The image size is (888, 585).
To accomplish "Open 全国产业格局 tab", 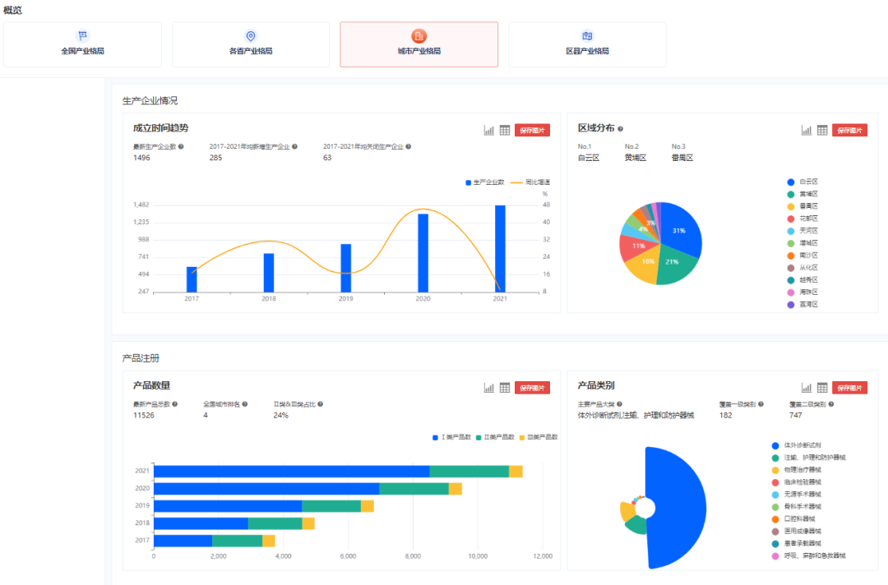I will point(82,44).
